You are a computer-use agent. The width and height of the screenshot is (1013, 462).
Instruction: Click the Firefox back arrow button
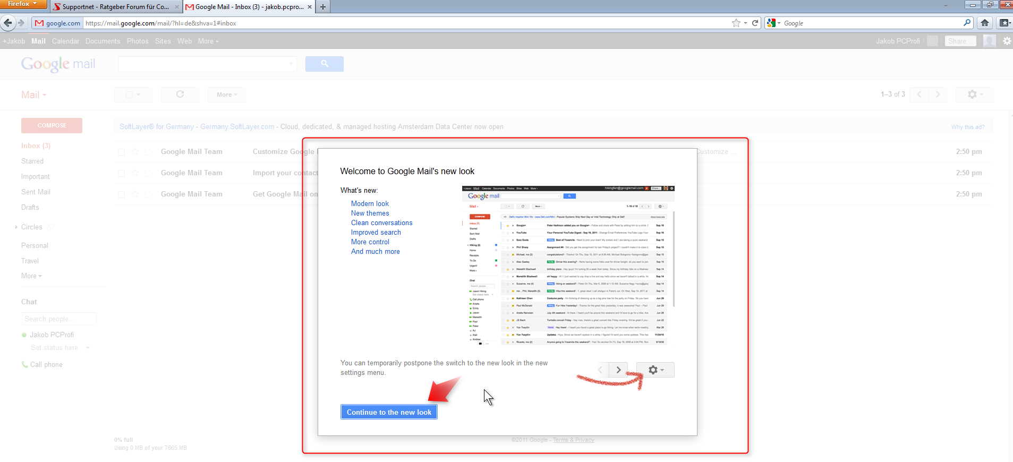coord(7,23)
